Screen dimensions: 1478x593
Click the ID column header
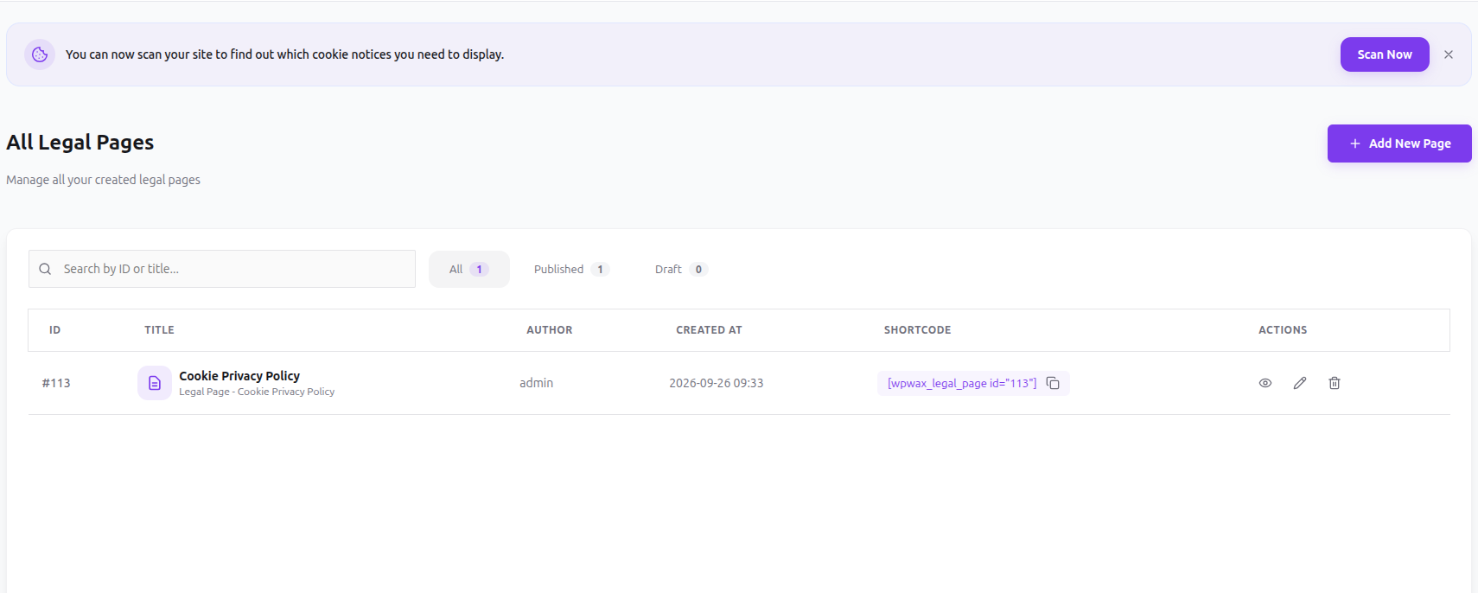[54, 330]
